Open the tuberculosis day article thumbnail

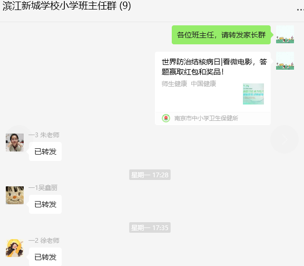point(253,94)
